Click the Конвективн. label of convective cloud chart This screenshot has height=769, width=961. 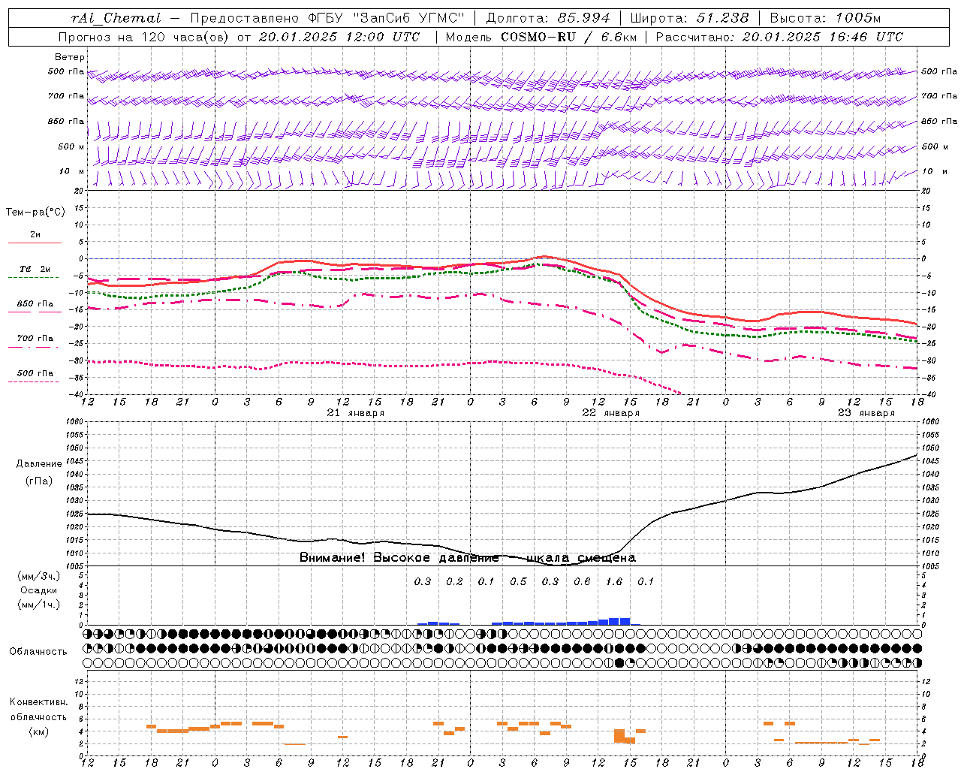click(38, 702)
